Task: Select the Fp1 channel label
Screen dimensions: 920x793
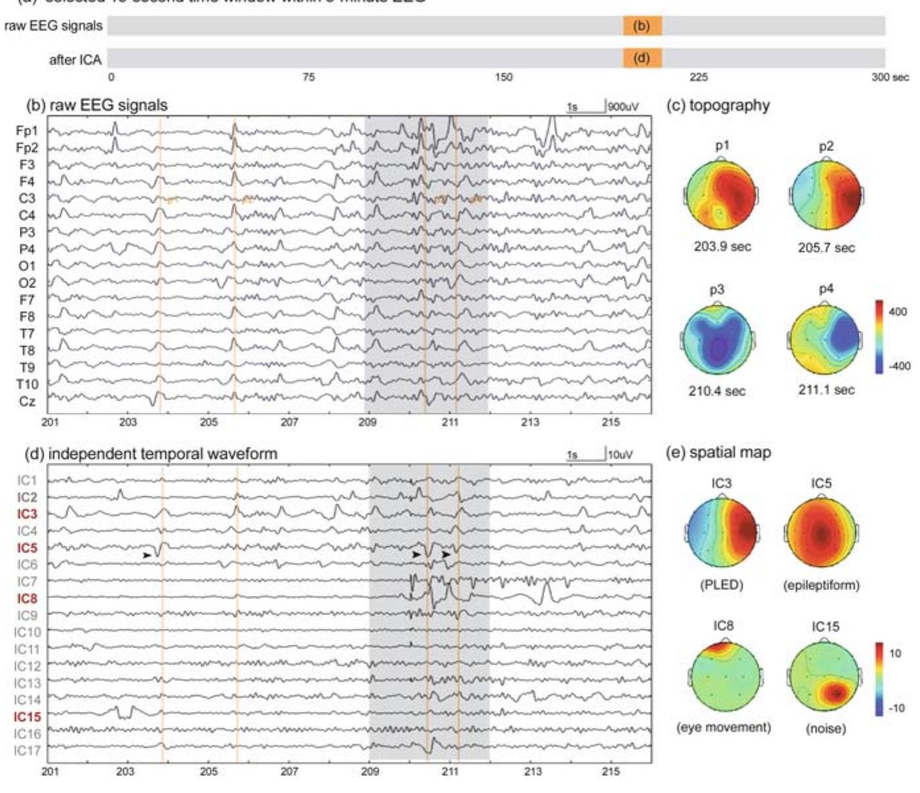Action: 27,131
